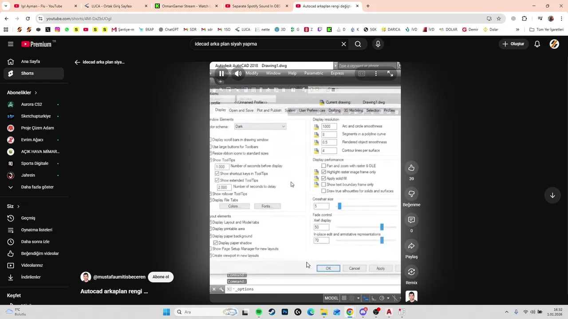Enter fullscreen for the short
The width and height of the screenshot is (568, 319).
point(390,74)
